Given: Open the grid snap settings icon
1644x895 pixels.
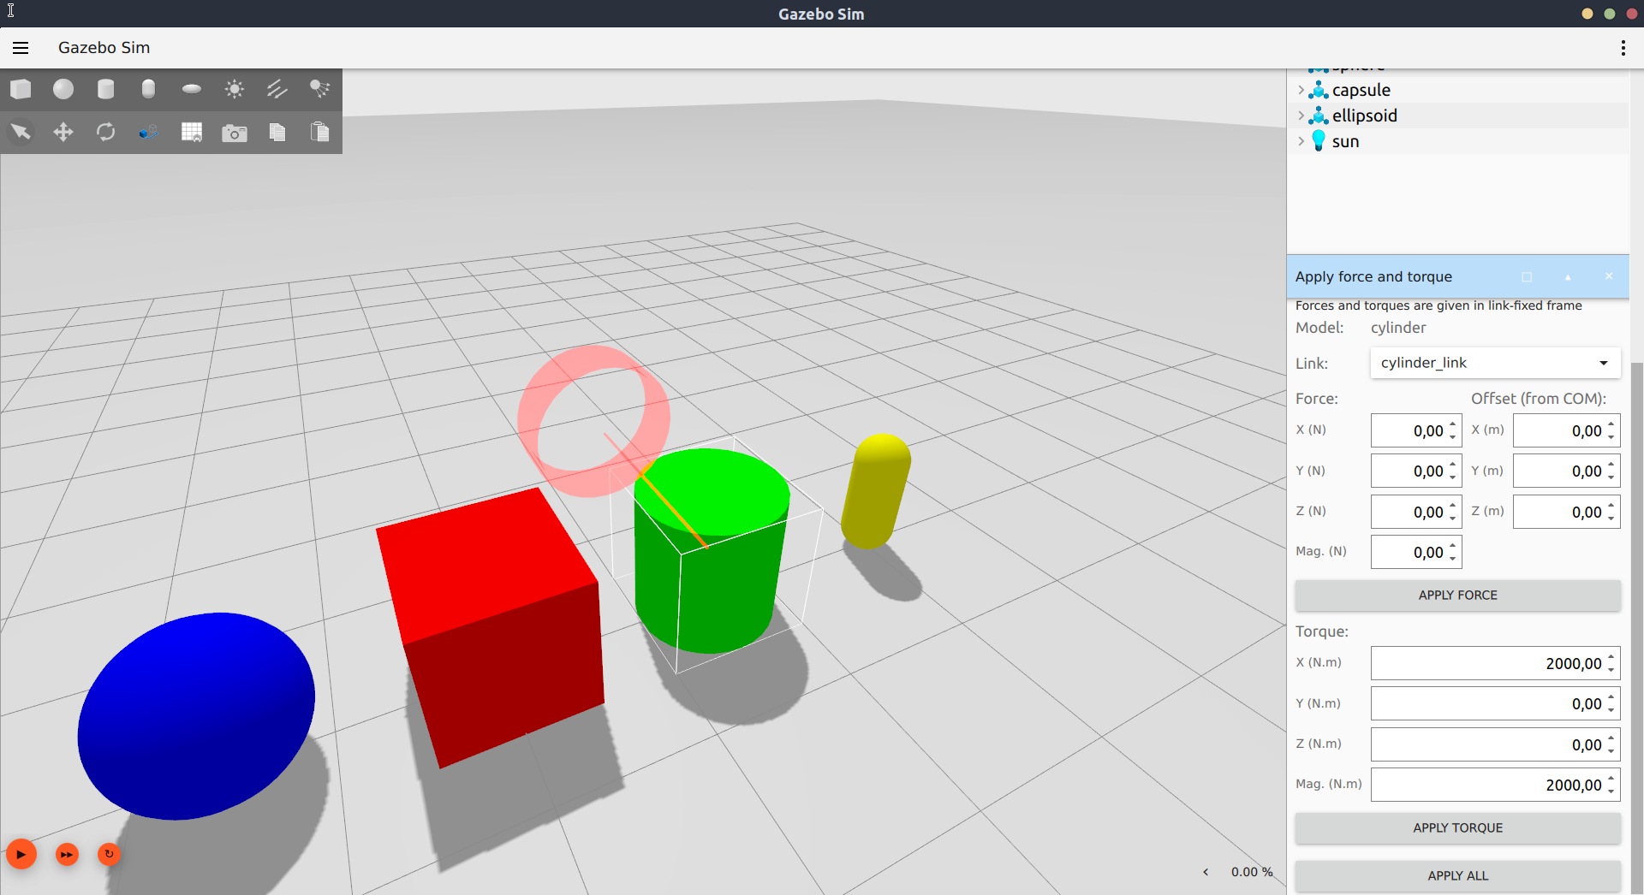Looking at the screenshot, I should pos(192,132).
